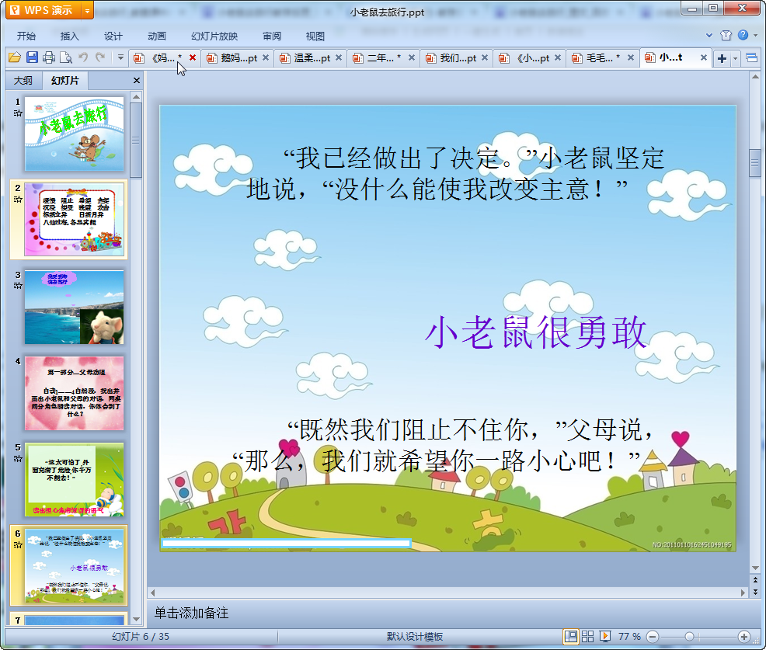The height and width of the screenshot is (650, 766).
Task: Switch to slide sorter view icon
Action: 587,636
